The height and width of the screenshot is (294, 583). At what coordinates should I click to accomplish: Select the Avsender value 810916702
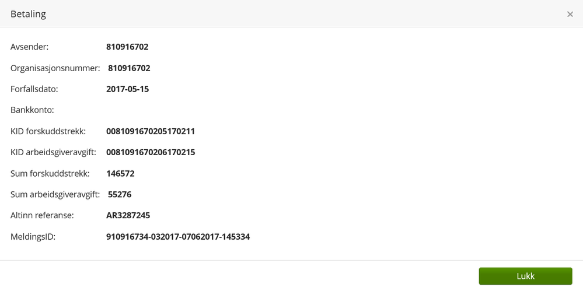tap(127, 47)
